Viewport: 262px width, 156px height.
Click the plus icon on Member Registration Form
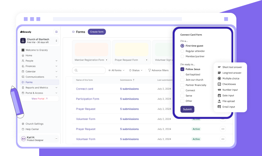[106, 60]
